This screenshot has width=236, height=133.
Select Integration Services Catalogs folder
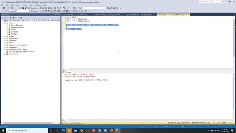click(x=18, y=50)
